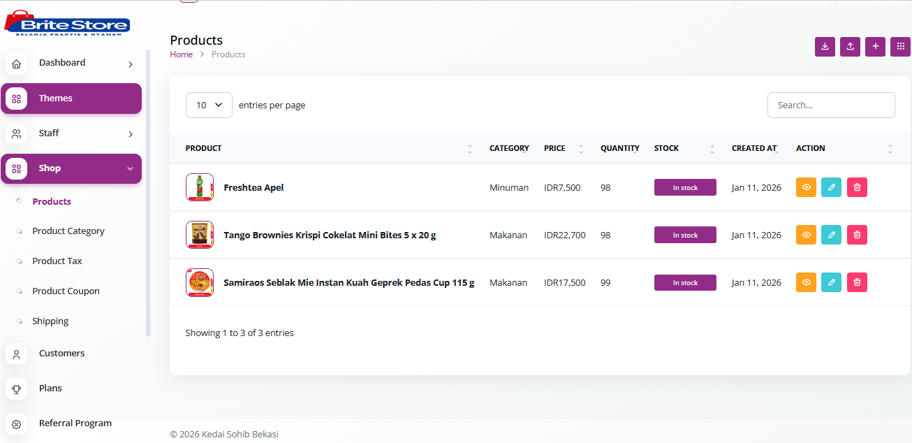Click the product Search input field
912x443 pixels.
click(x=830, y=105)
